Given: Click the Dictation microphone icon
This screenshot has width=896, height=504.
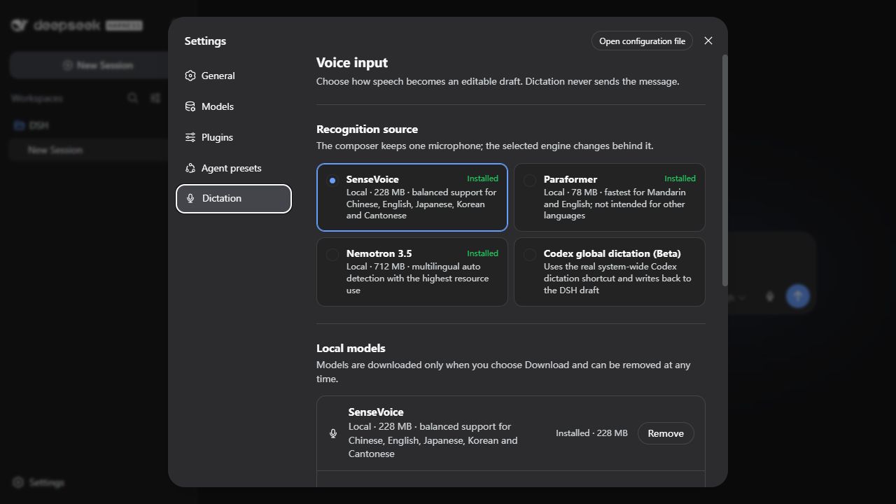Looking at the screenshot, I should 190,199.
